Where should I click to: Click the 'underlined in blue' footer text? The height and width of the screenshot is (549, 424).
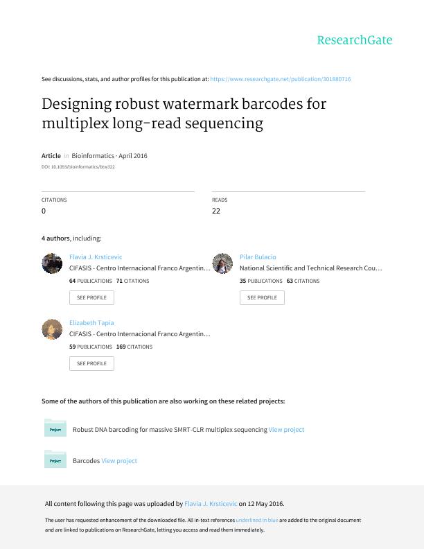(x=257, y=520)
